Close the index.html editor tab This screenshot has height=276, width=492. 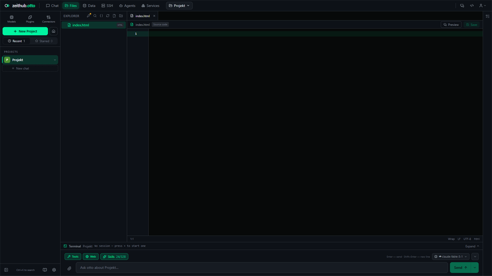coord(154,16)
